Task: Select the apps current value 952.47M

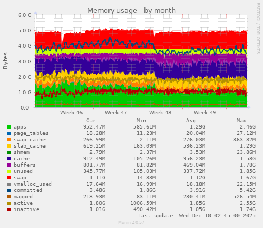Action: 94,127
